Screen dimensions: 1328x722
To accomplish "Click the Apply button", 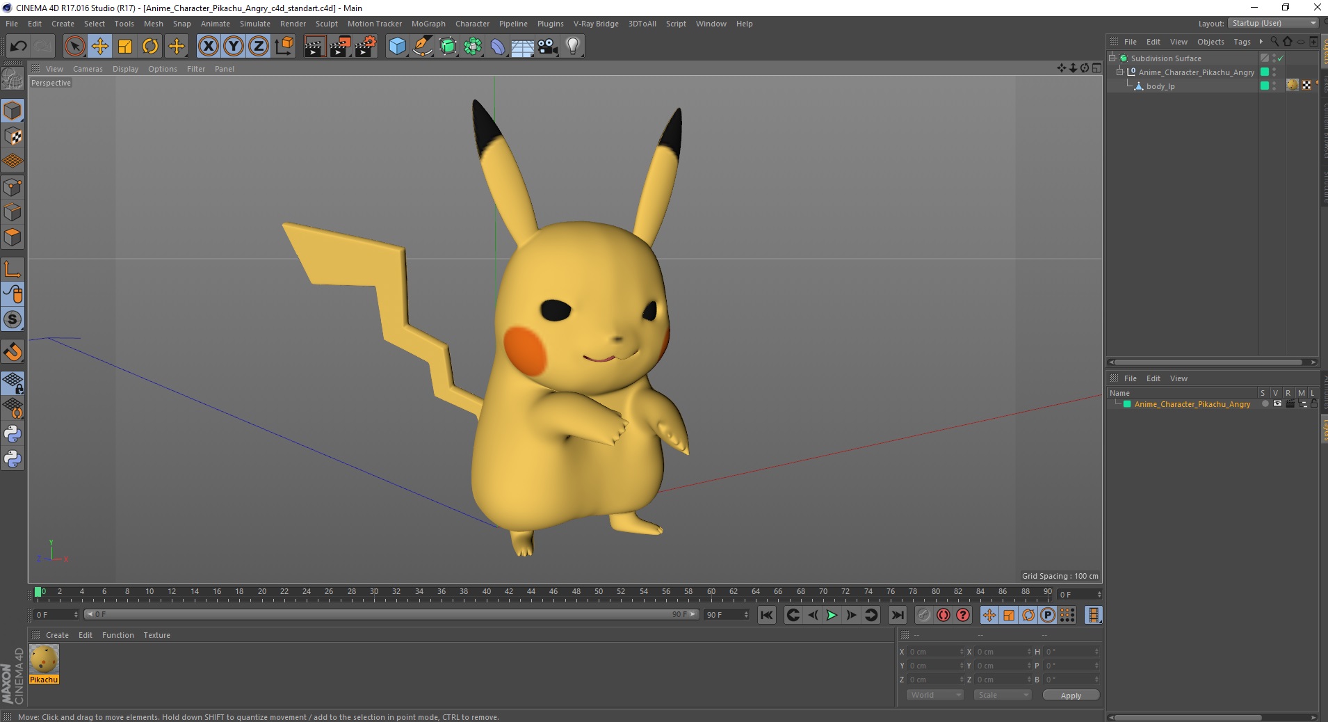I will click(x=1071, y=695).
